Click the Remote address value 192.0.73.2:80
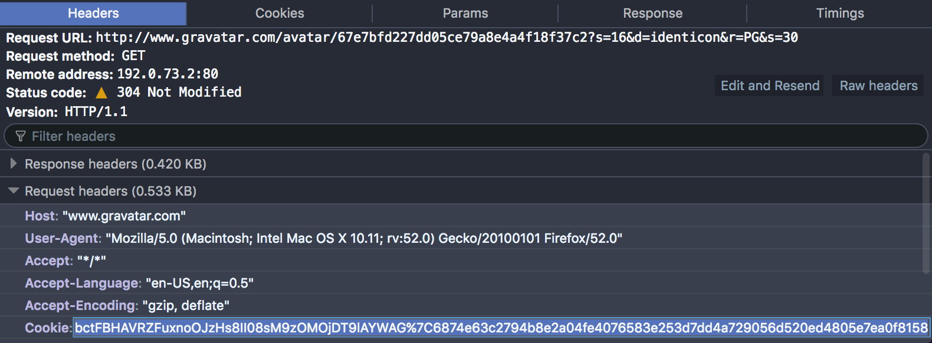This screenshot has width=932, height=343. (168, 74)
